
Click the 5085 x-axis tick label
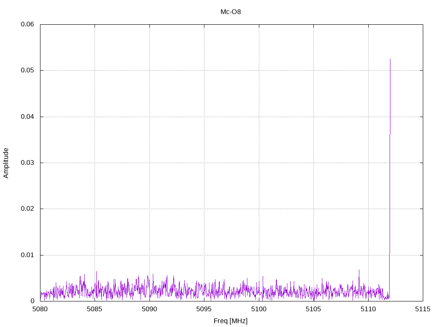pos(95,309)
